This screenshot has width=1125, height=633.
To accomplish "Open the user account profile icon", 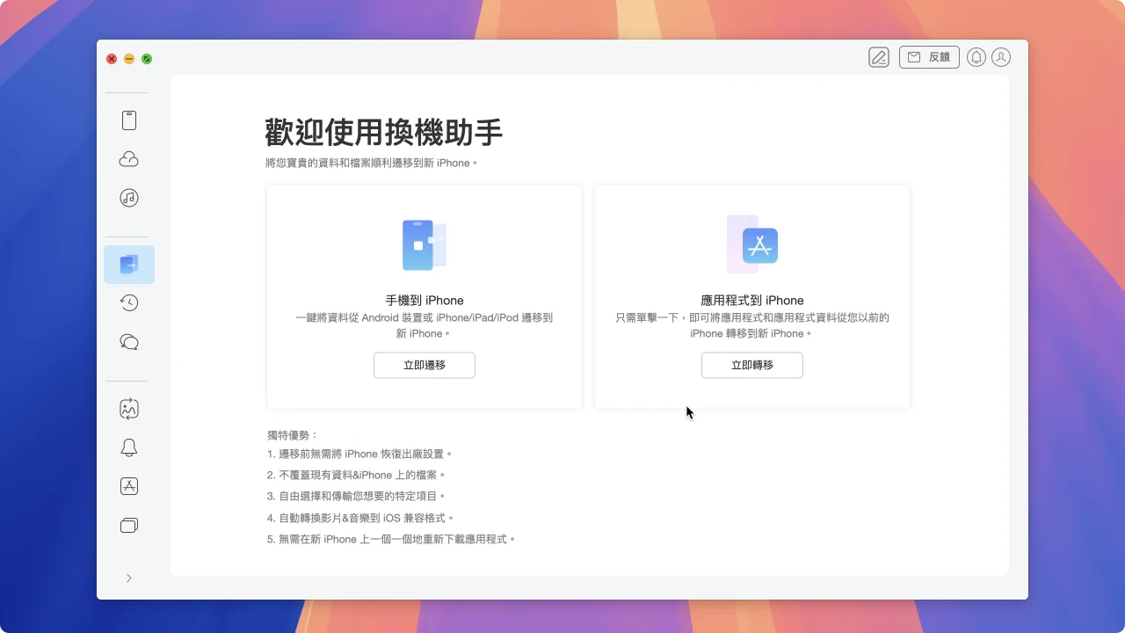I will [1001, 57].
